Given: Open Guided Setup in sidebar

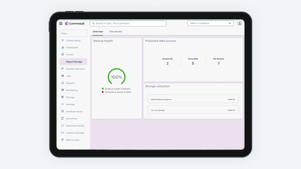Looking at the screenshot, I should [73, 41].
